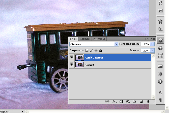The width and height of the screenshot is (169, 113).
Task: Open the Непрозрачность slider arrow
Action: [x=152, y=44]
